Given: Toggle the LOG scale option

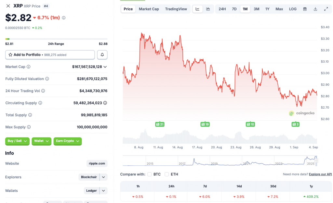Looking at the screenshot, I should point(293,9).
